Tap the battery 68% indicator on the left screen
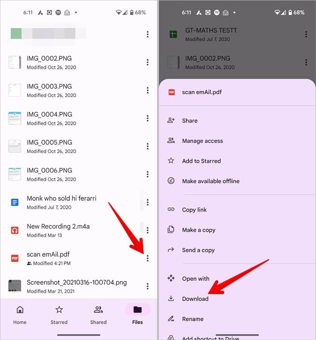The width and height of the screenshot is (316, 340). tap(138, 13)
